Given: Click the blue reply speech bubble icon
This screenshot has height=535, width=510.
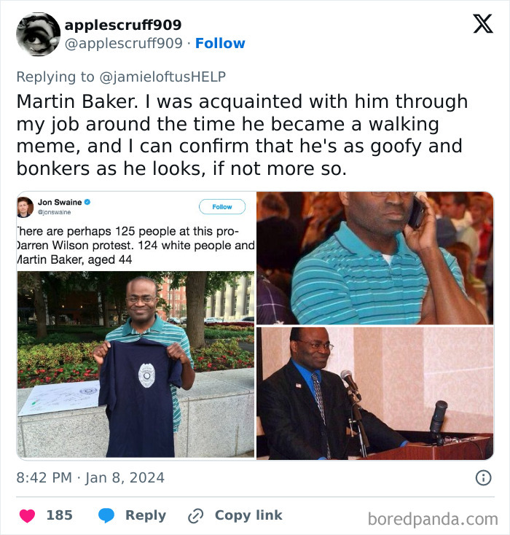Looking at the screenshot, I should (x=106, y=515).
